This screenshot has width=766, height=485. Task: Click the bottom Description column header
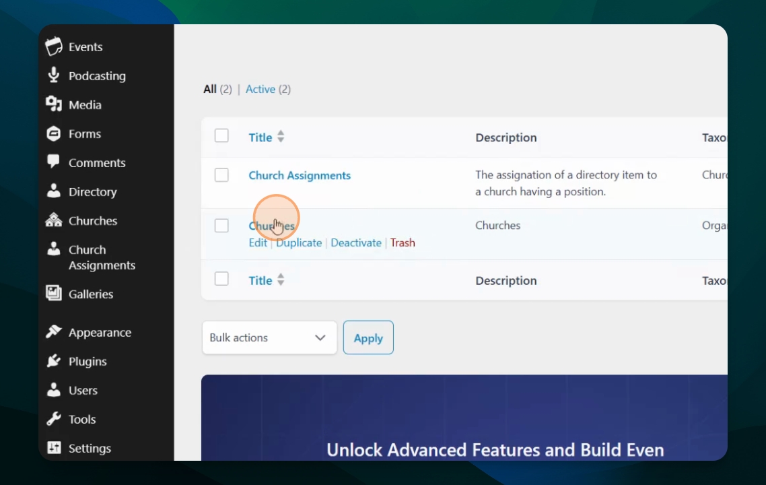(506, 281)
